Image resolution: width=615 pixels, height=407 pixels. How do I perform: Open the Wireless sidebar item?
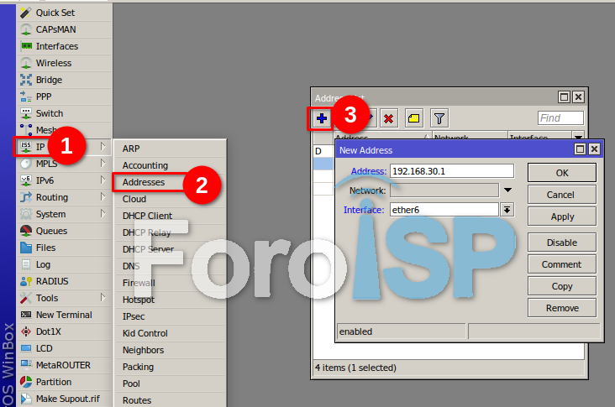tap(54, 63)
